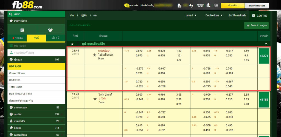Click the trophy icon in Select League
Viewport: 281px width, 137px height.
point(248,25)
